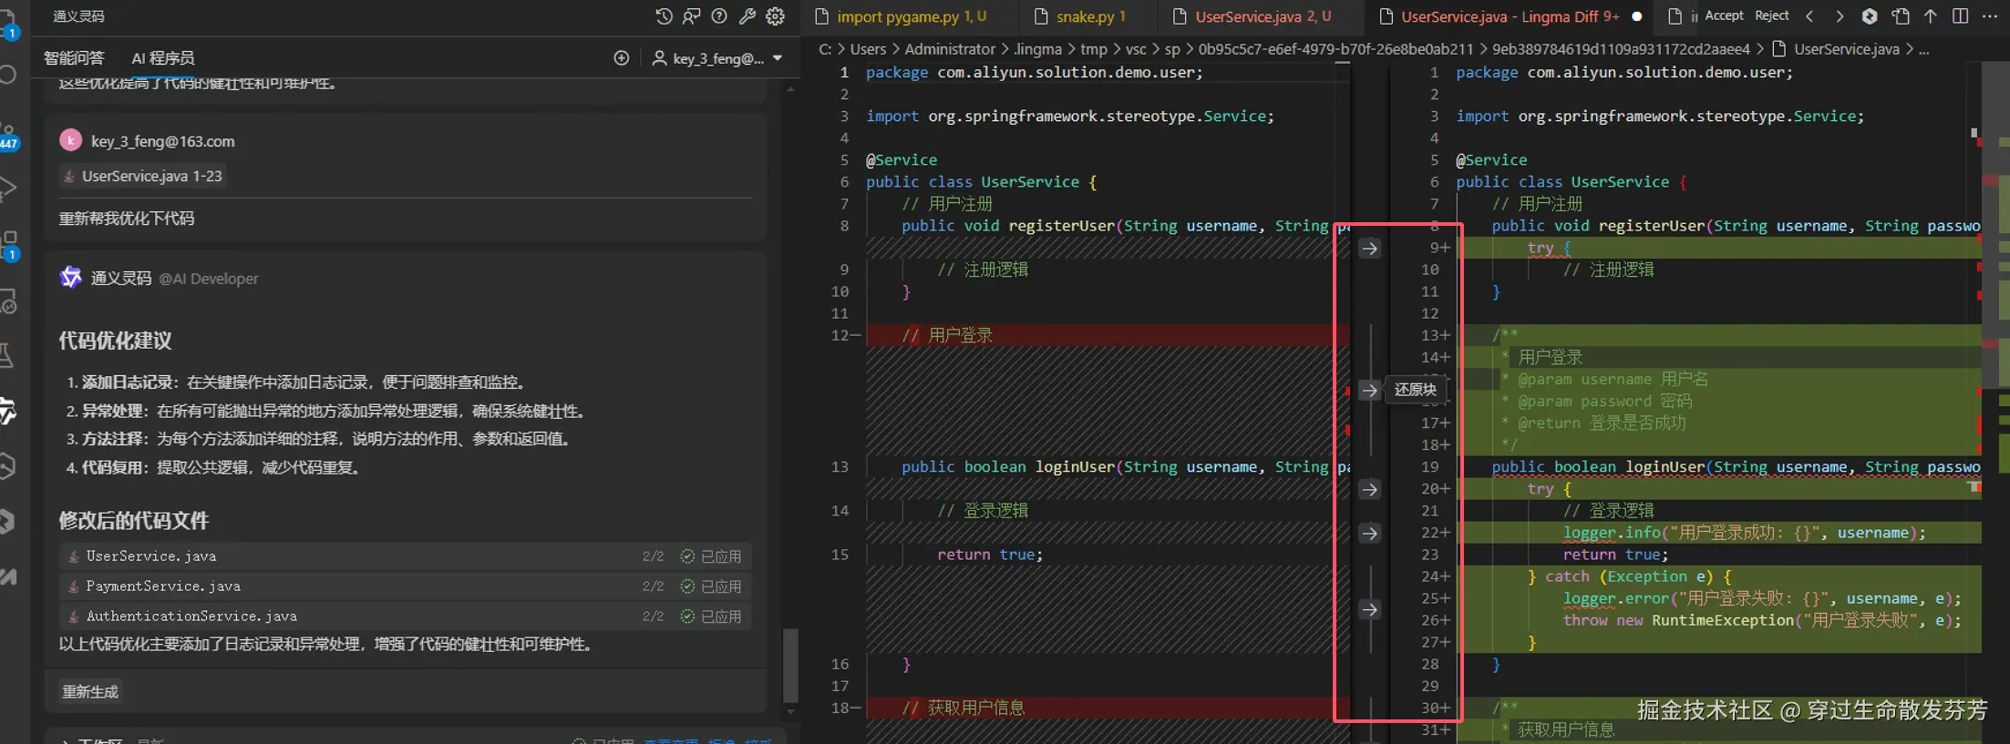Go to previous change arrow
The width and height of the screenshot is (2010, 744).
(x=1810, y=16)
